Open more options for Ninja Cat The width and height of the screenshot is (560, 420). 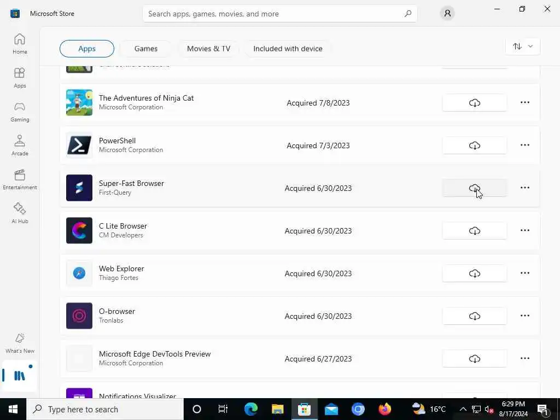point(524,102)
